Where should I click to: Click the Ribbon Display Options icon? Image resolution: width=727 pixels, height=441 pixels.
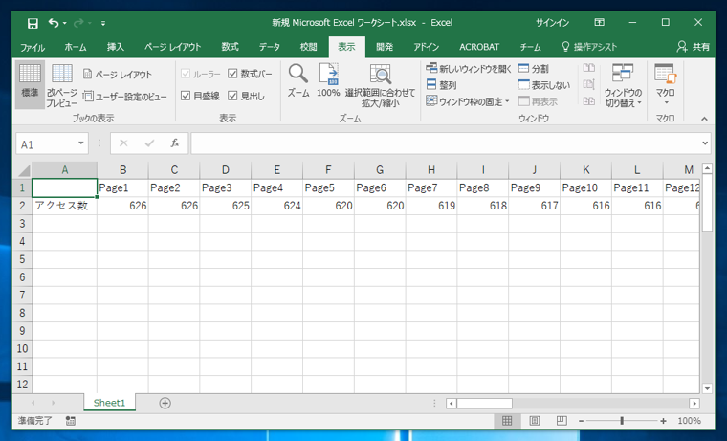click(599, 22)
